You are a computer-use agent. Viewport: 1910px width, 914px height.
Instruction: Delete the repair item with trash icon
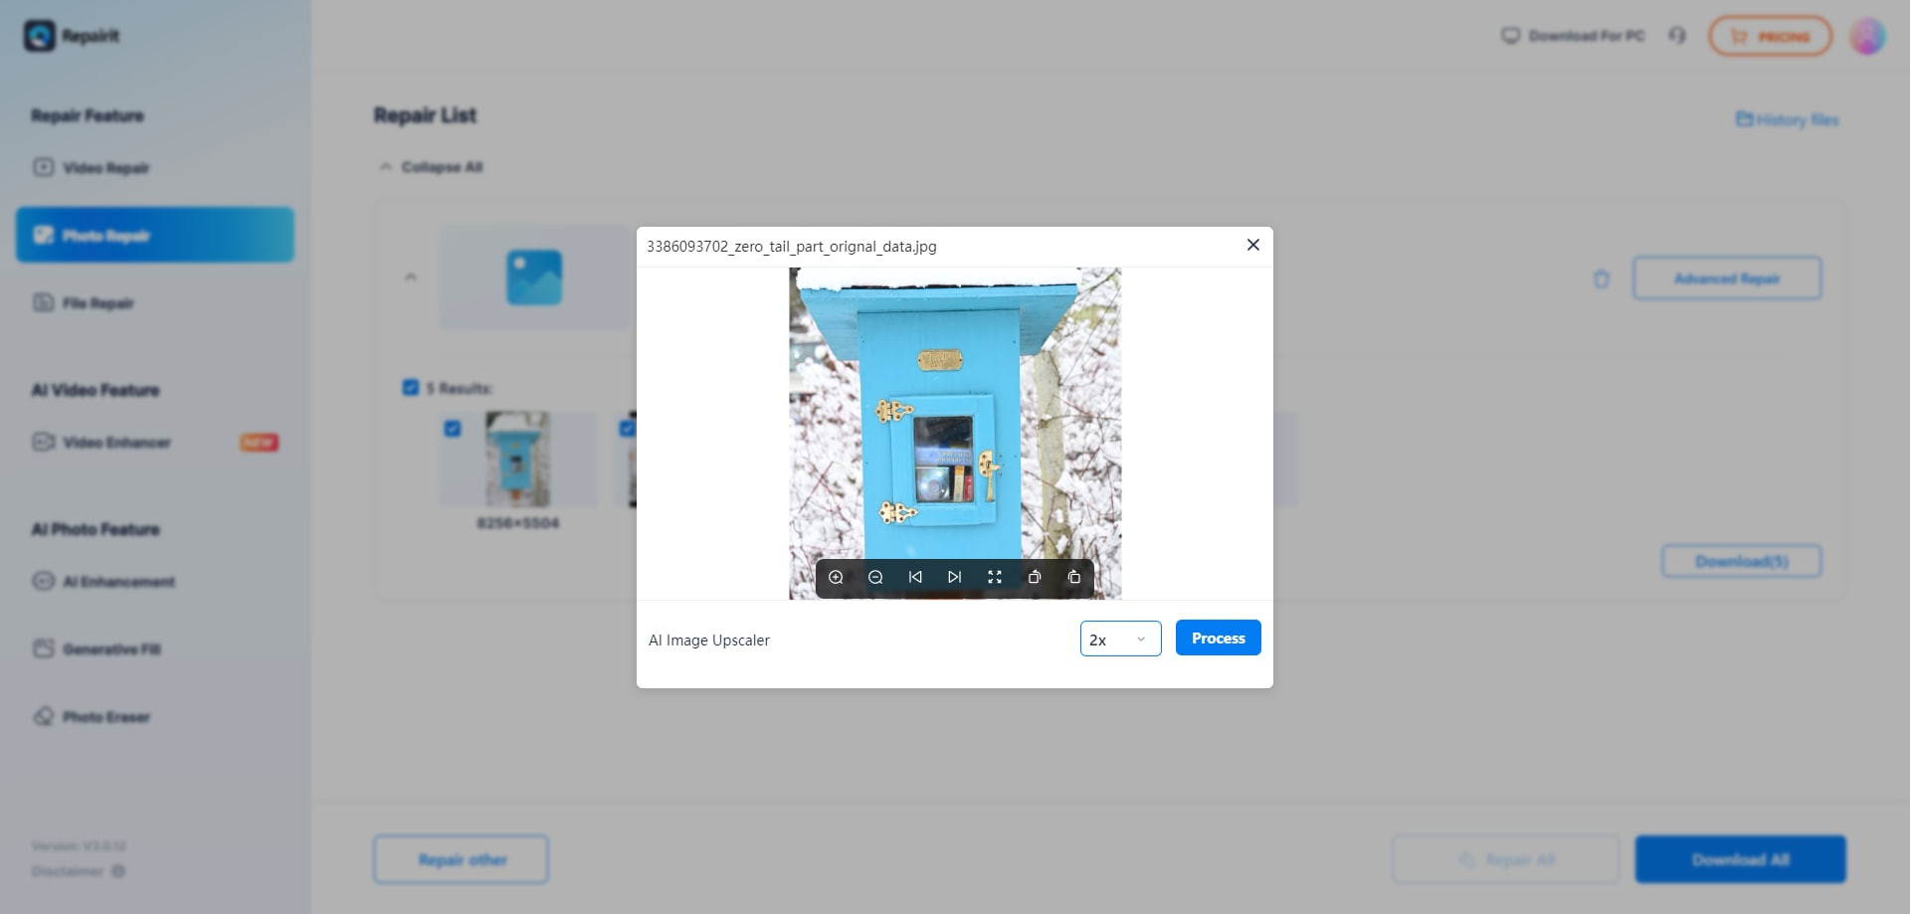point(1601,278)
